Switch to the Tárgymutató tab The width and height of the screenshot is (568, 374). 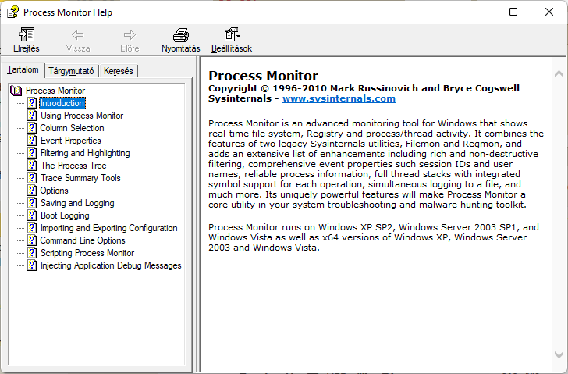point(71,71)
